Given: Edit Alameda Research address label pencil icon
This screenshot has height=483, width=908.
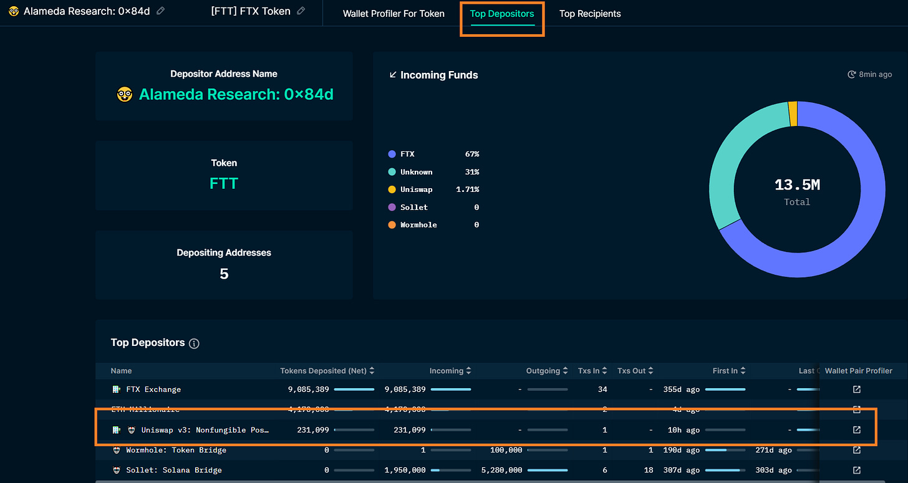Looking at the screenshot, I should [x=161, y=11].
